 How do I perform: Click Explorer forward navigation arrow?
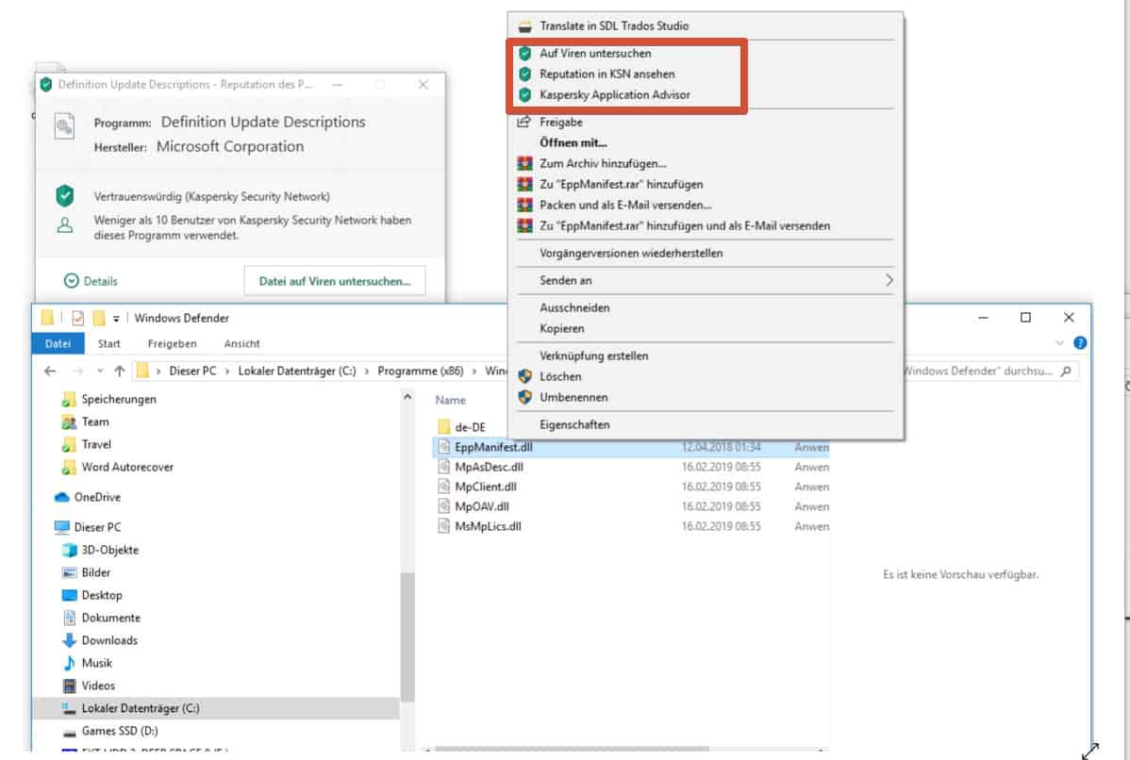click(x=77, y=371)
